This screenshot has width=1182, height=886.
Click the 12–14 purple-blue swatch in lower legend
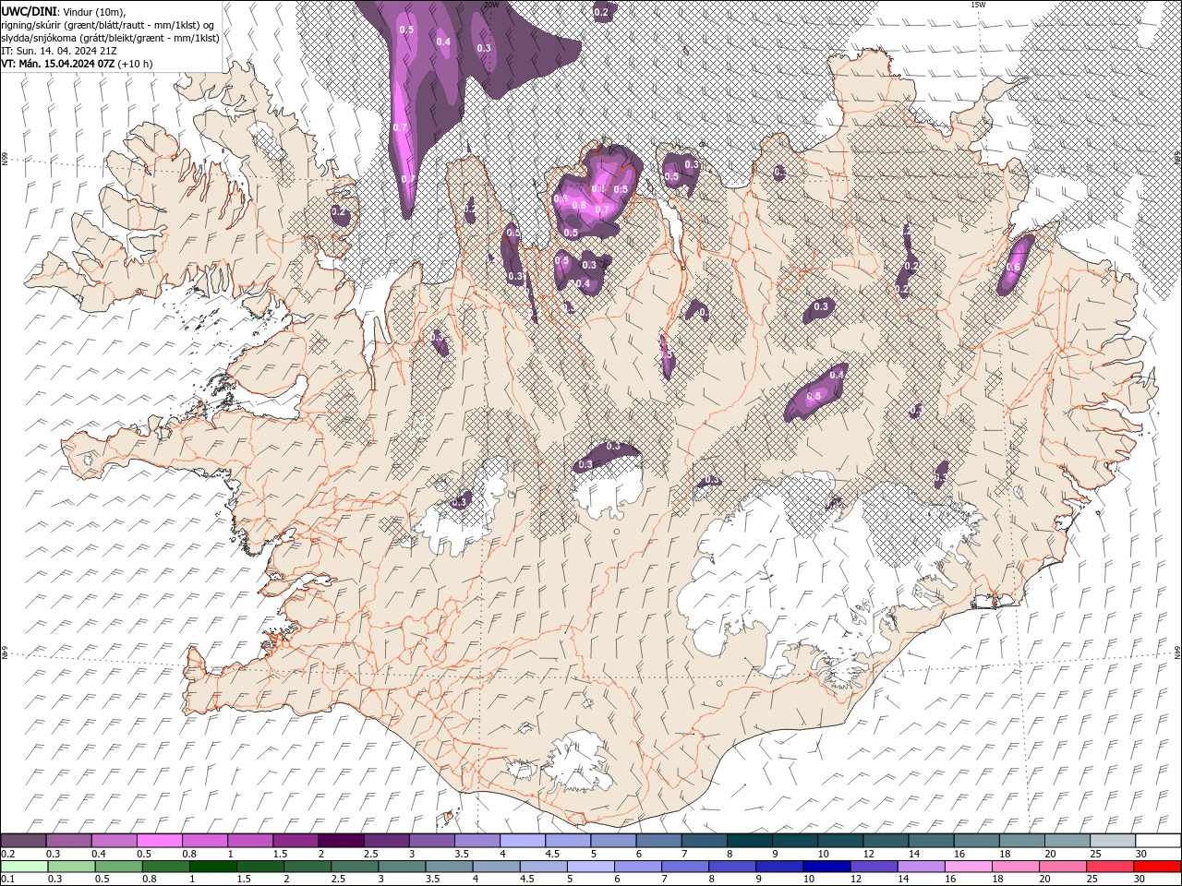(874, 867)
